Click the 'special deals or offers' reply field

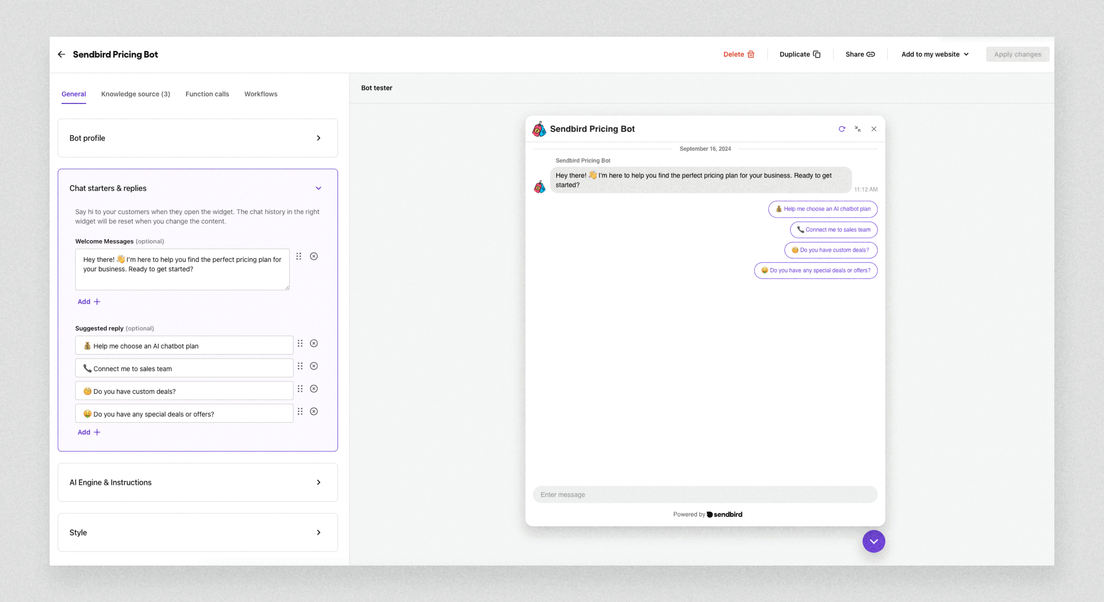pos(184,413)
